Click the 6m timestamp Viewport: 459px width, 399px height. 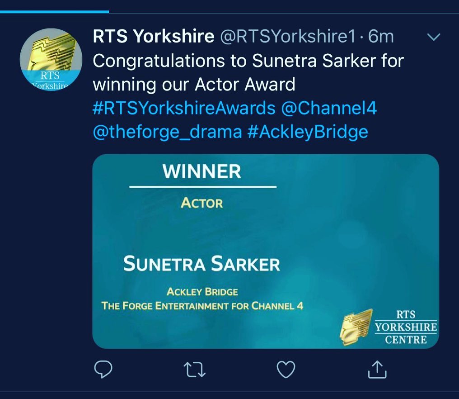381,37
